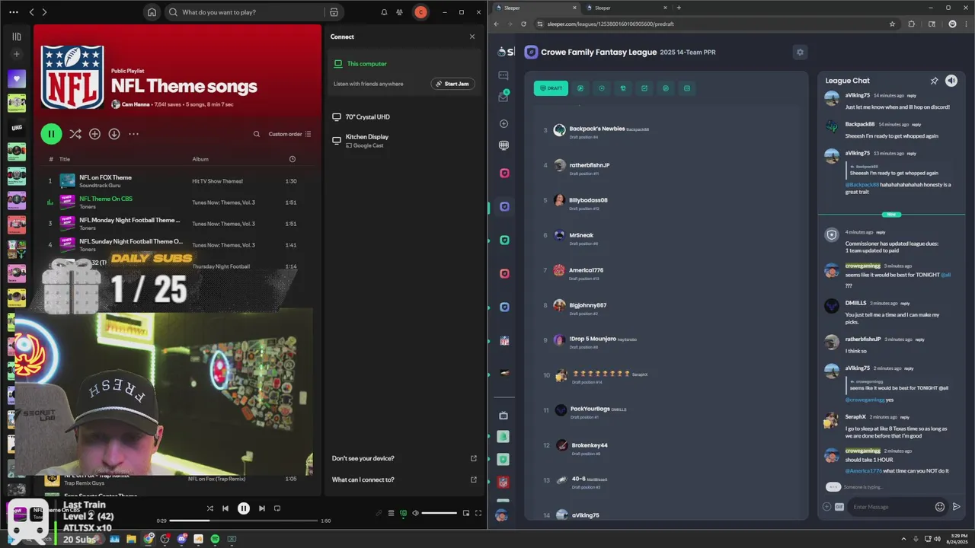
Task: Select 70" Crystal UHD device
Action: click(x=404, y=117)
